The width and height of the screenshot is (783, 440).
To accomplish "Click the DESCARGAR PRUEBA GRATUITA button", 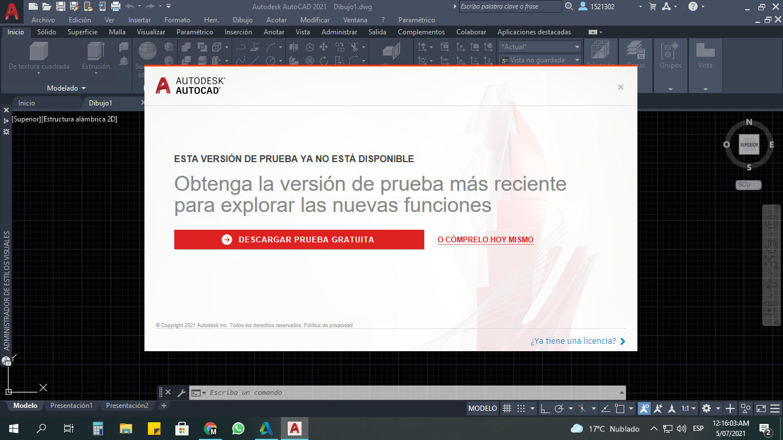I will point(299,239).
